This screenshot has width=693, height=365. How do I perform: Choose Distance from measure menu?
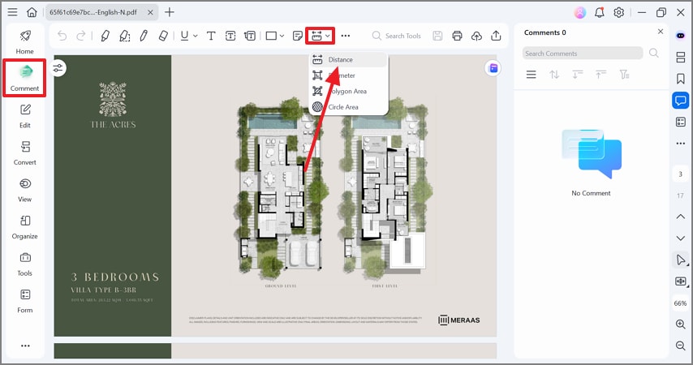pyautogui.click(x=348, y=60)
